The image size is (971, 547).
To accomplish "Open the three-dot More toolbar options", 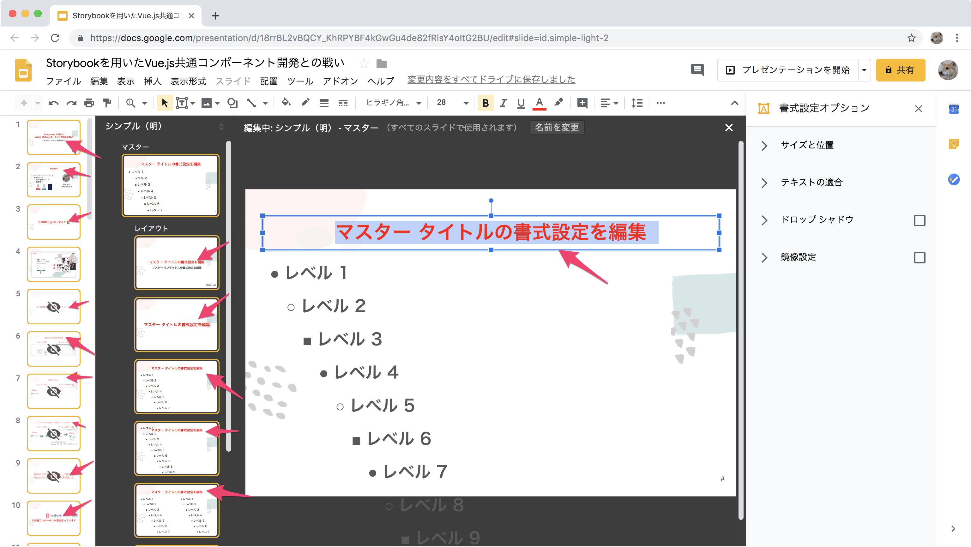I will 660,103.
